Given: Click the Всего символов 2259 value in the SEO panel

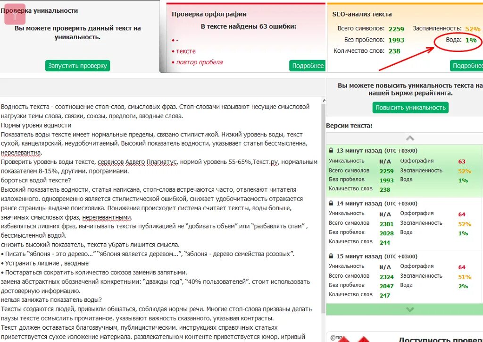Looking at the screenshot, I should (396, 29).
